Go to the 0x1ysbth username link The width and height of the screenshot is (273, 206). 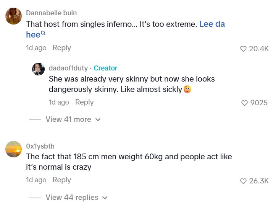40,146
